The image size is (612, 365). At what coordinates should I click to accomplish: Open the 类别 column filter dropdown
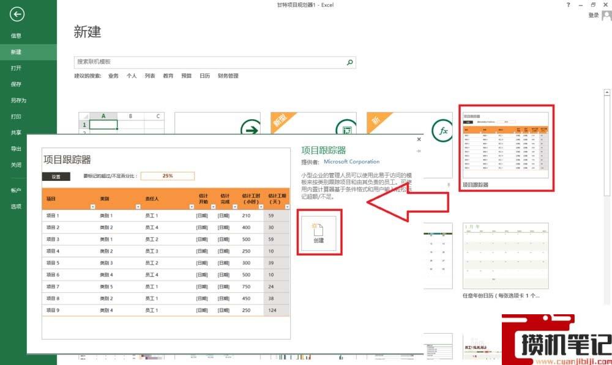point(138,207)
